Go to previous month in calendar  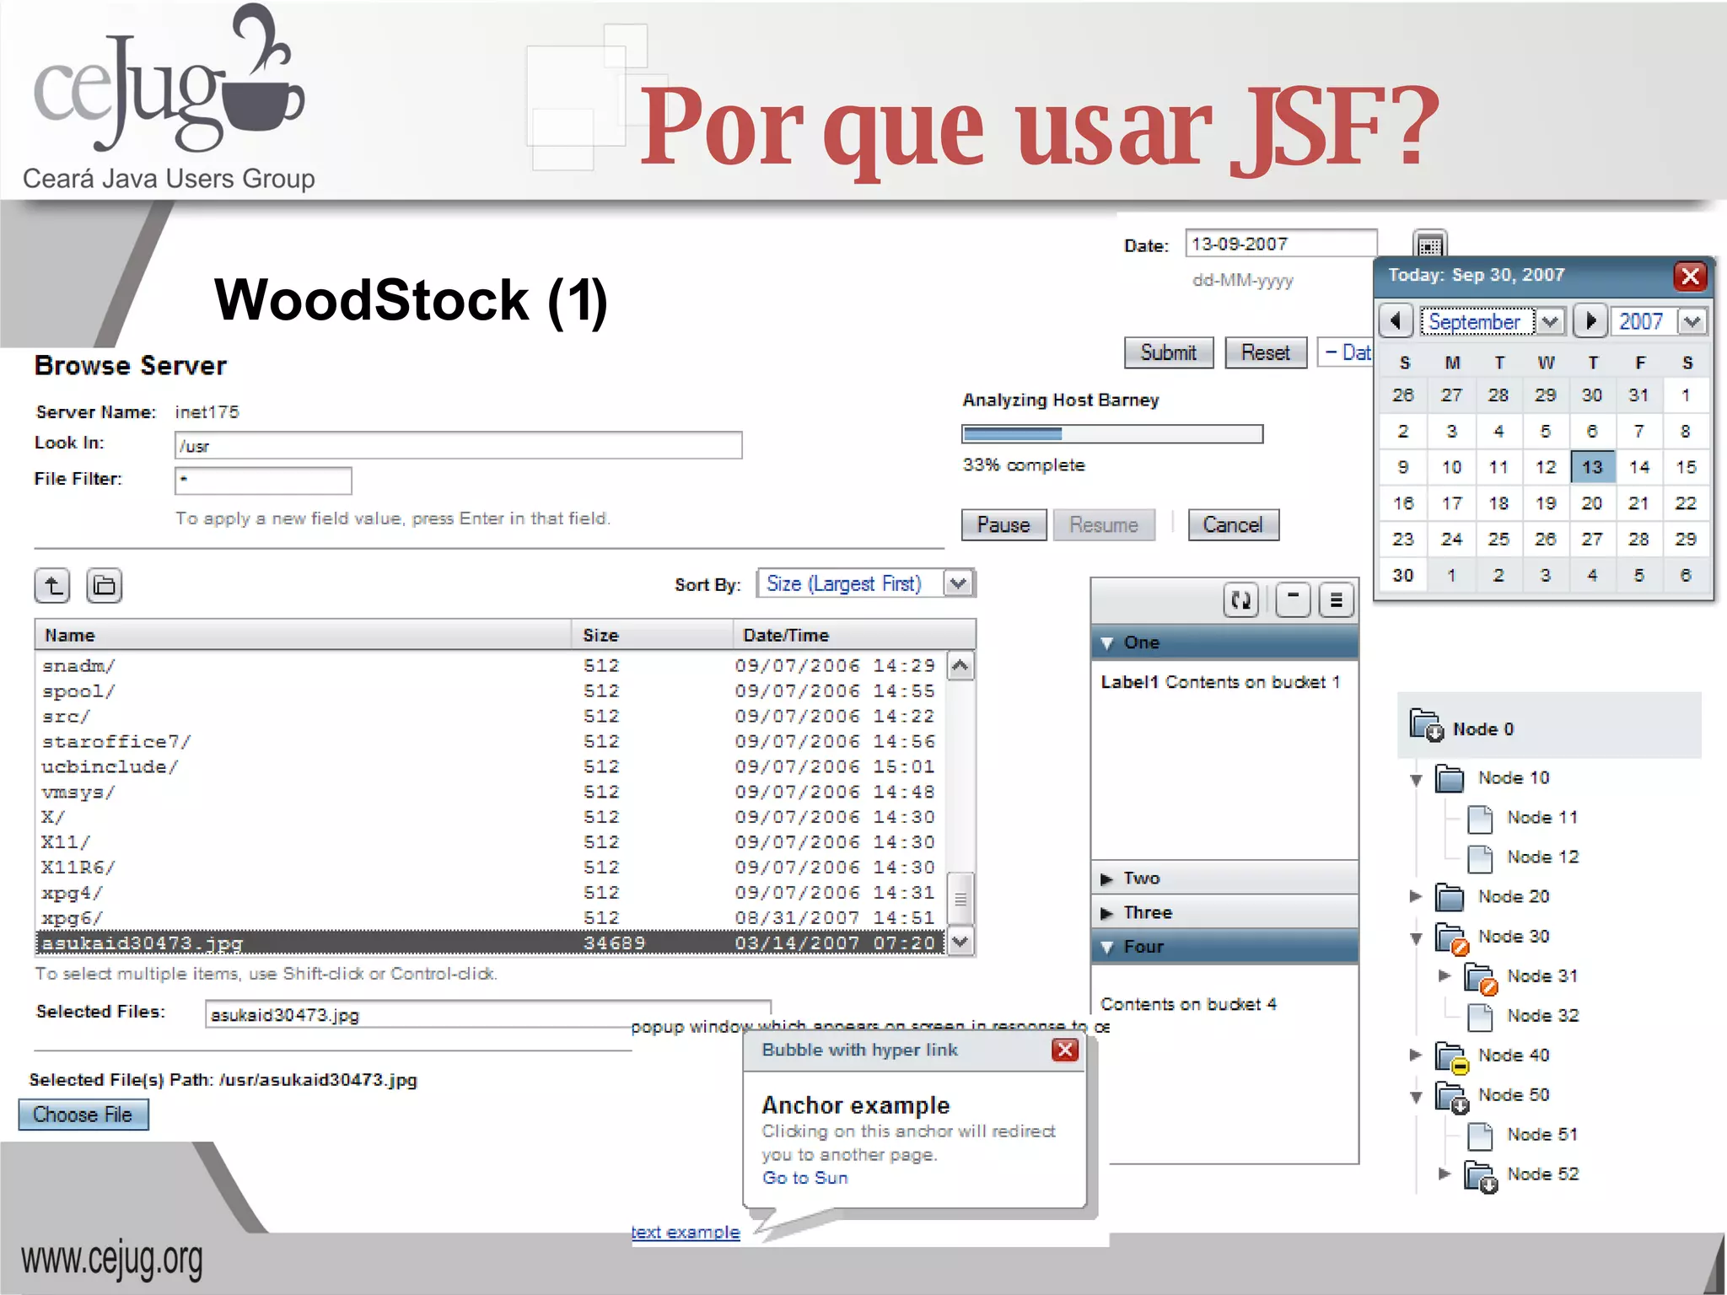click(x=1396, y=321)
